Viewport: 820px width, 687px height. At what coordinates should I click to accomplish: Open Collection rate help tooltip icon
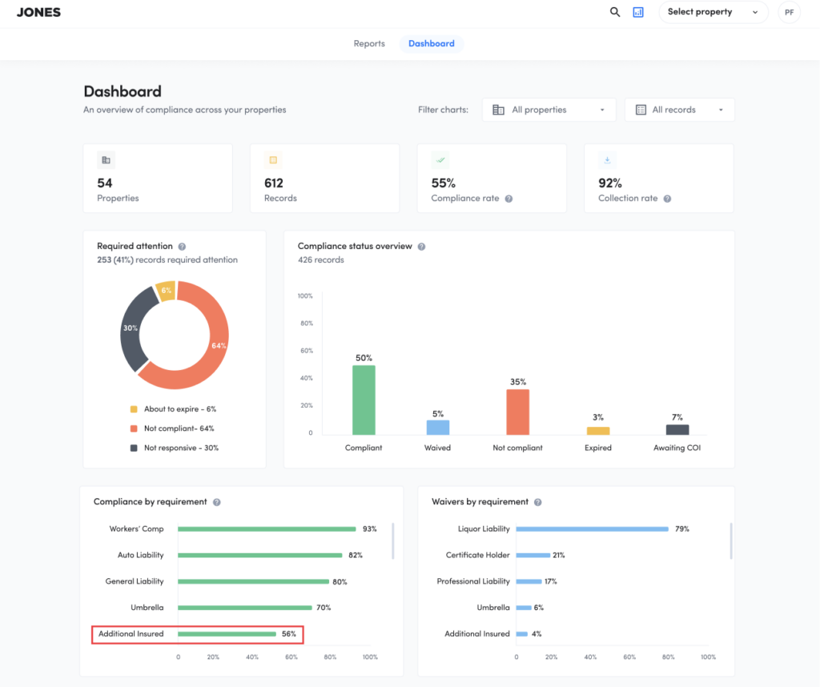tap(667, 199)
